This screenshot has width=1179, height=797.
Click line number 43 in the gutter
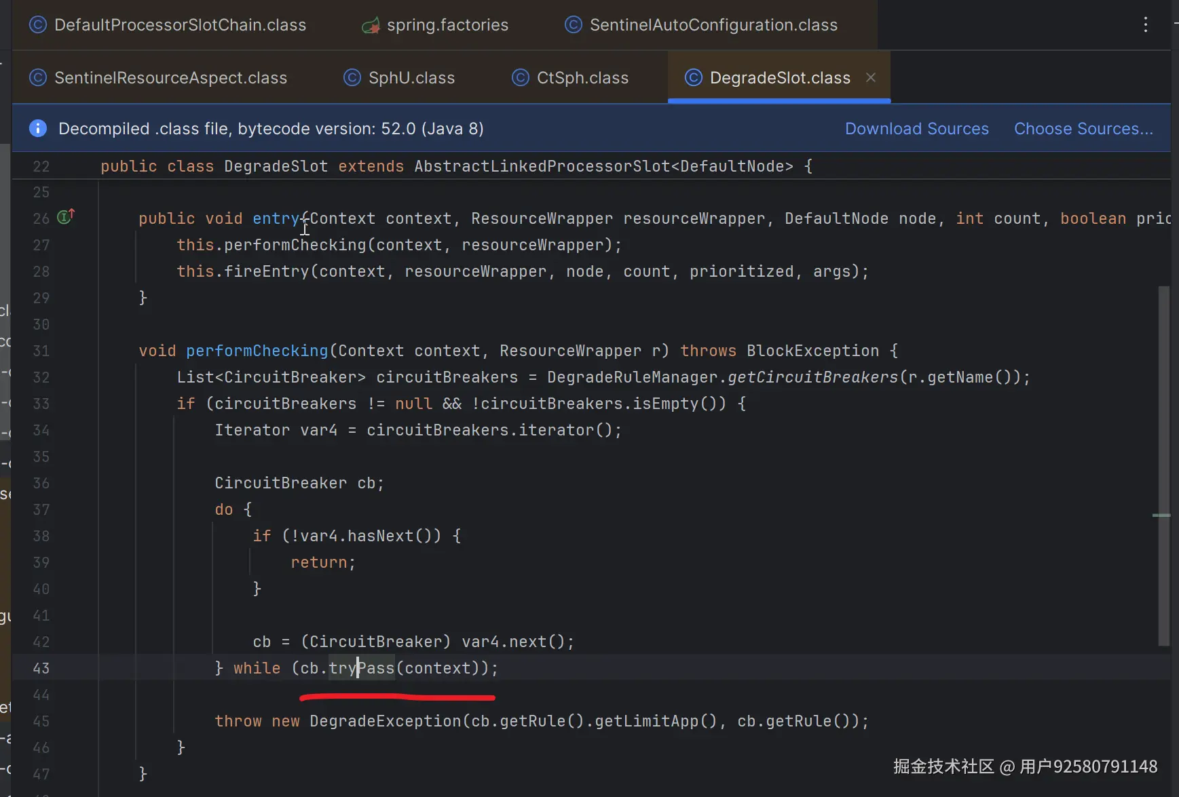[41, 668]
